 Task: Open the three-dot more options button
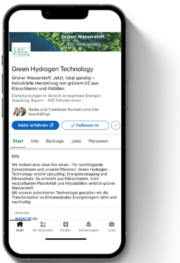116,125
